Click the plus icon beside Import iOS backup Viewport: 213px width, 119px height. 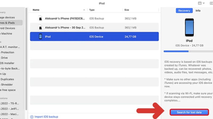(32, 117)
